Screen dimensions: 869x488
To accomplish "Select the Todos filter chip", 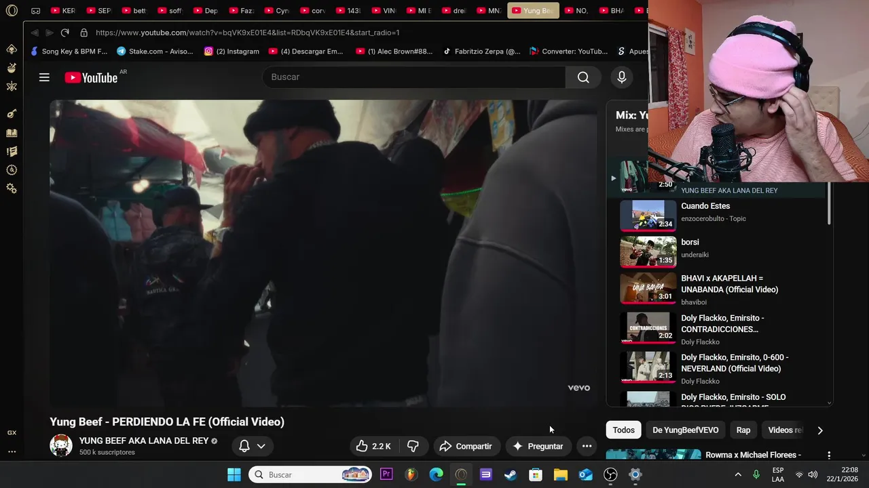I will (623, 430).
